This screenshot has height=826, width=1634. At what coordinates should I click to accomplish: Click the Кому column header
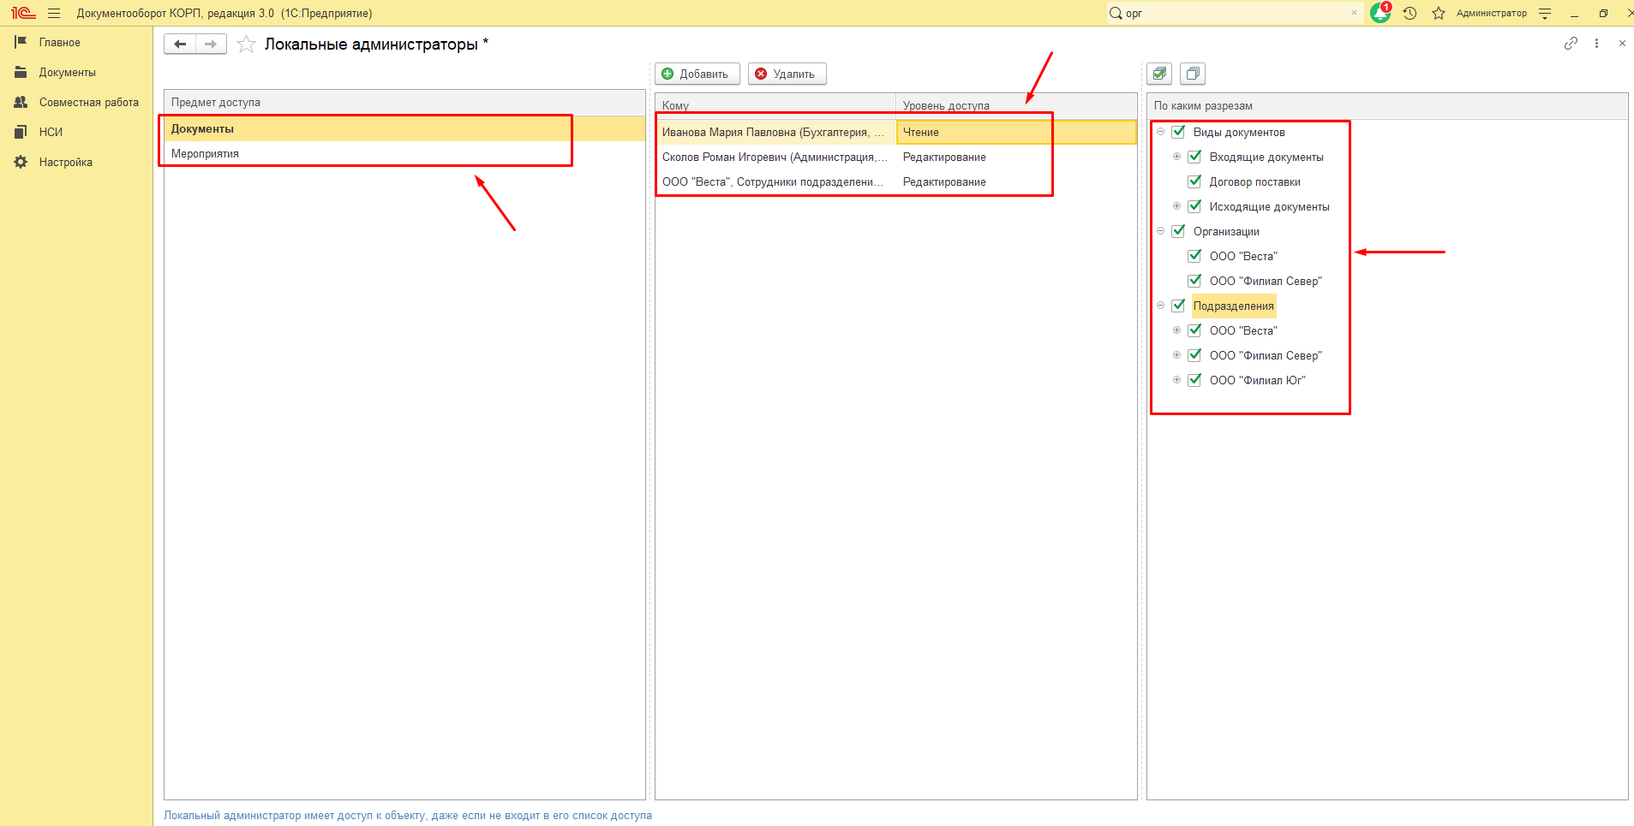775,106
